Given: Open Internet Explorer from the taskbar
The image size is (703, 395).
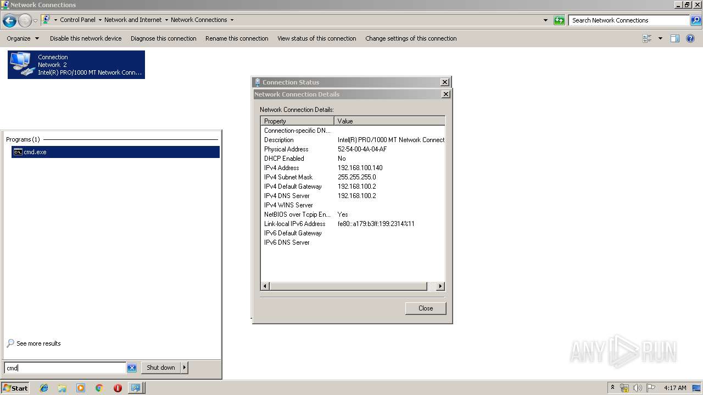Looking at the screenshot, I should click(x=44, y=388).
